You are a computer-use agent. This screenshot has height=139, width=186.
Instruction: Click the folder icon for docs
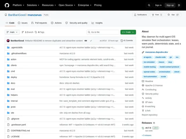(8, 83)
